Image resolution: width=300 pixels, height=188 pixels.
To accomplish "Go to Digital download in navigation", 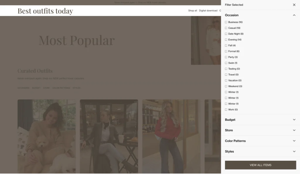I will (208, 11).
